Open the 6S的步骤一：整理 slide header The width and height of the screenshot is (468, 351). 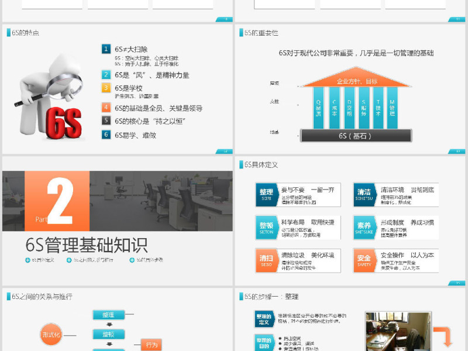[x=269, y=297]
